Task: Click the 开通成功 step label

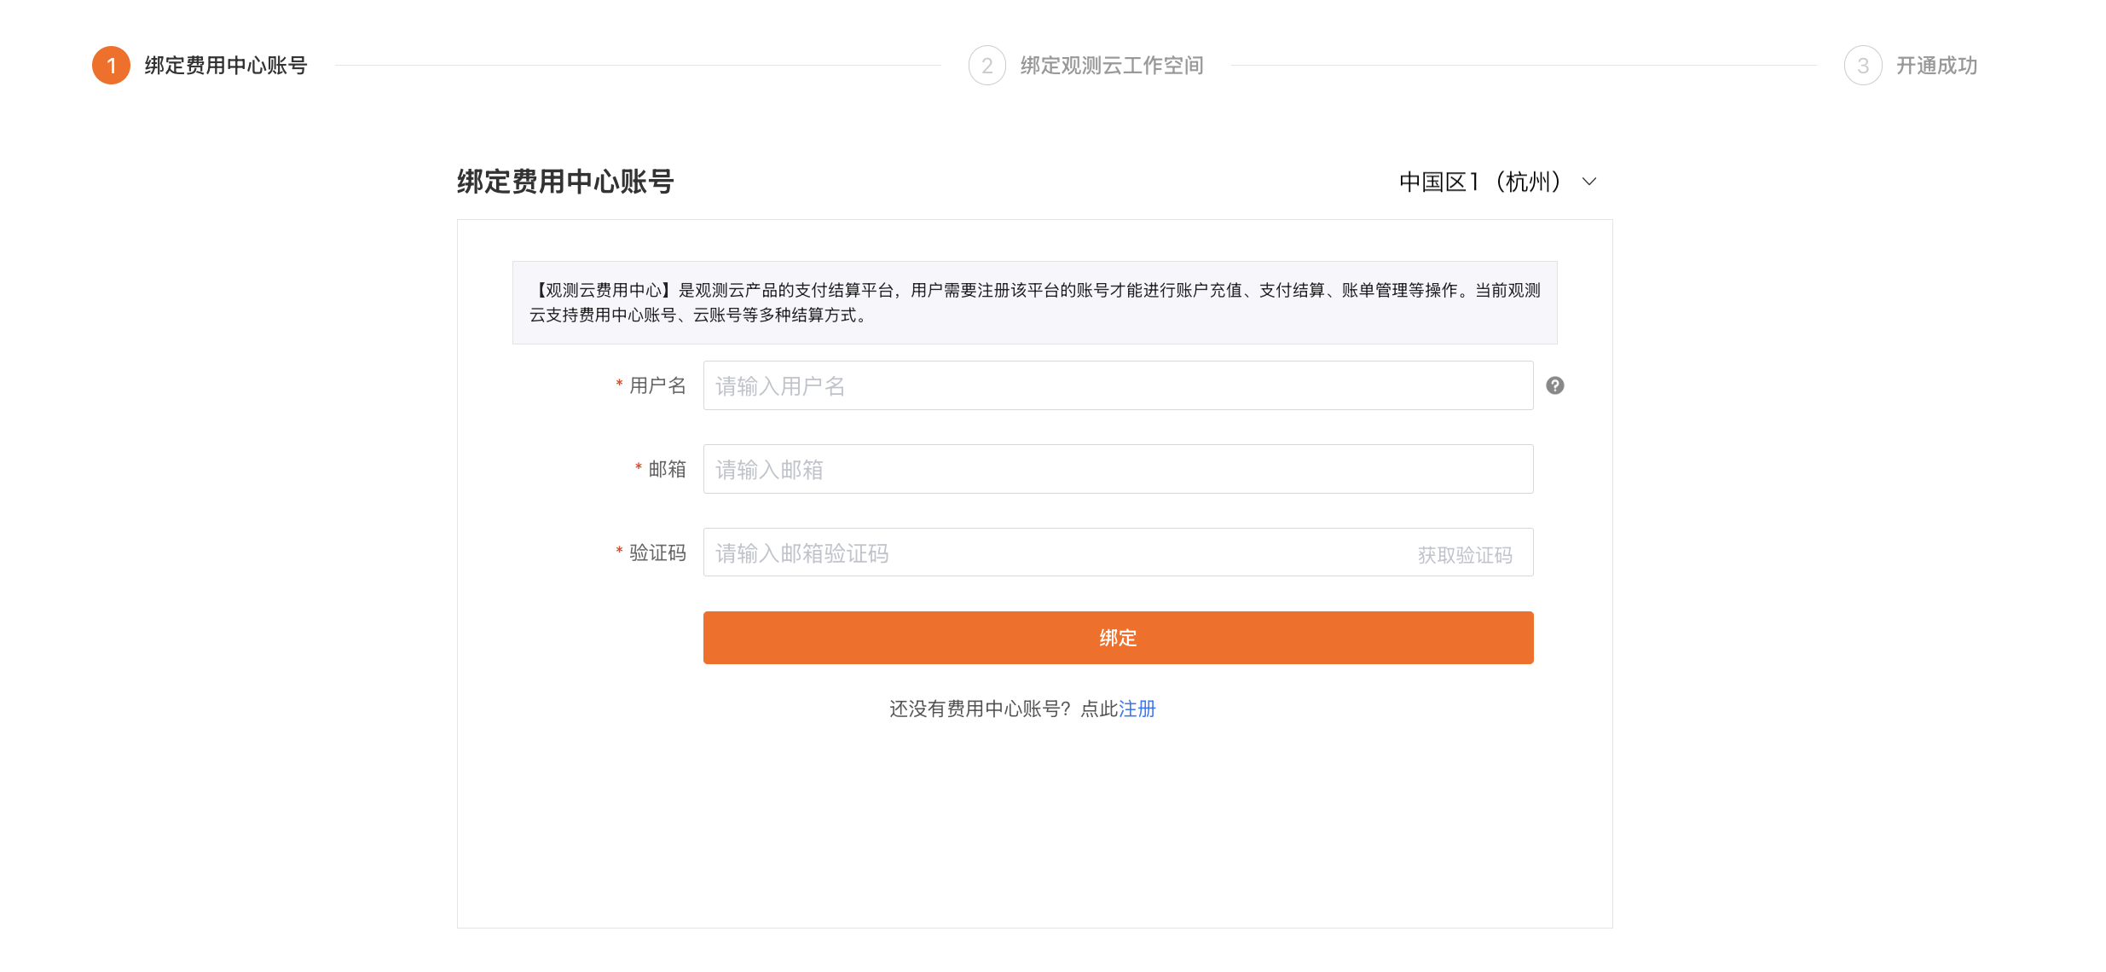Action: click(1936, 66)
